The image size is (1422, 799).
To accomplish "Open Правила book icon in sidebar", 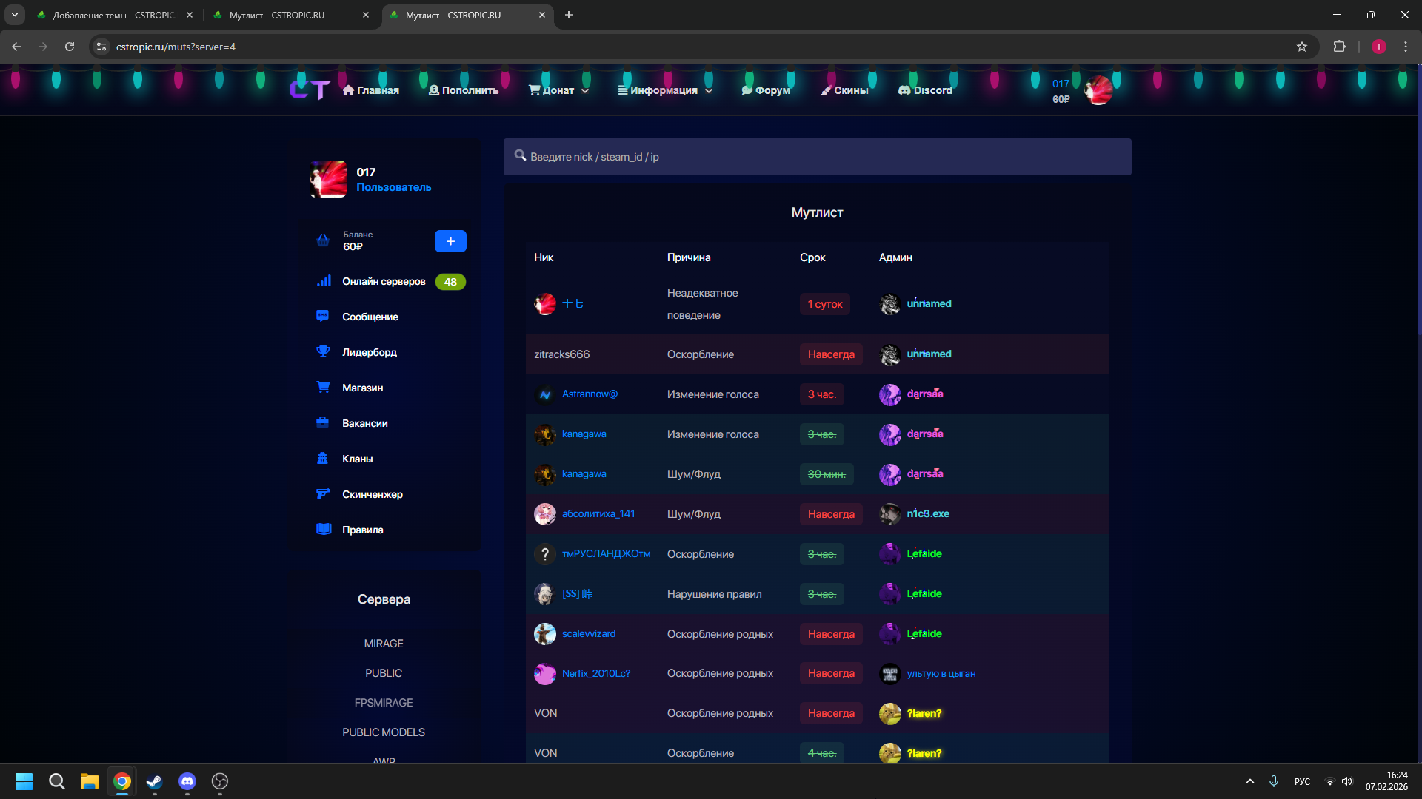I will 323,530.
